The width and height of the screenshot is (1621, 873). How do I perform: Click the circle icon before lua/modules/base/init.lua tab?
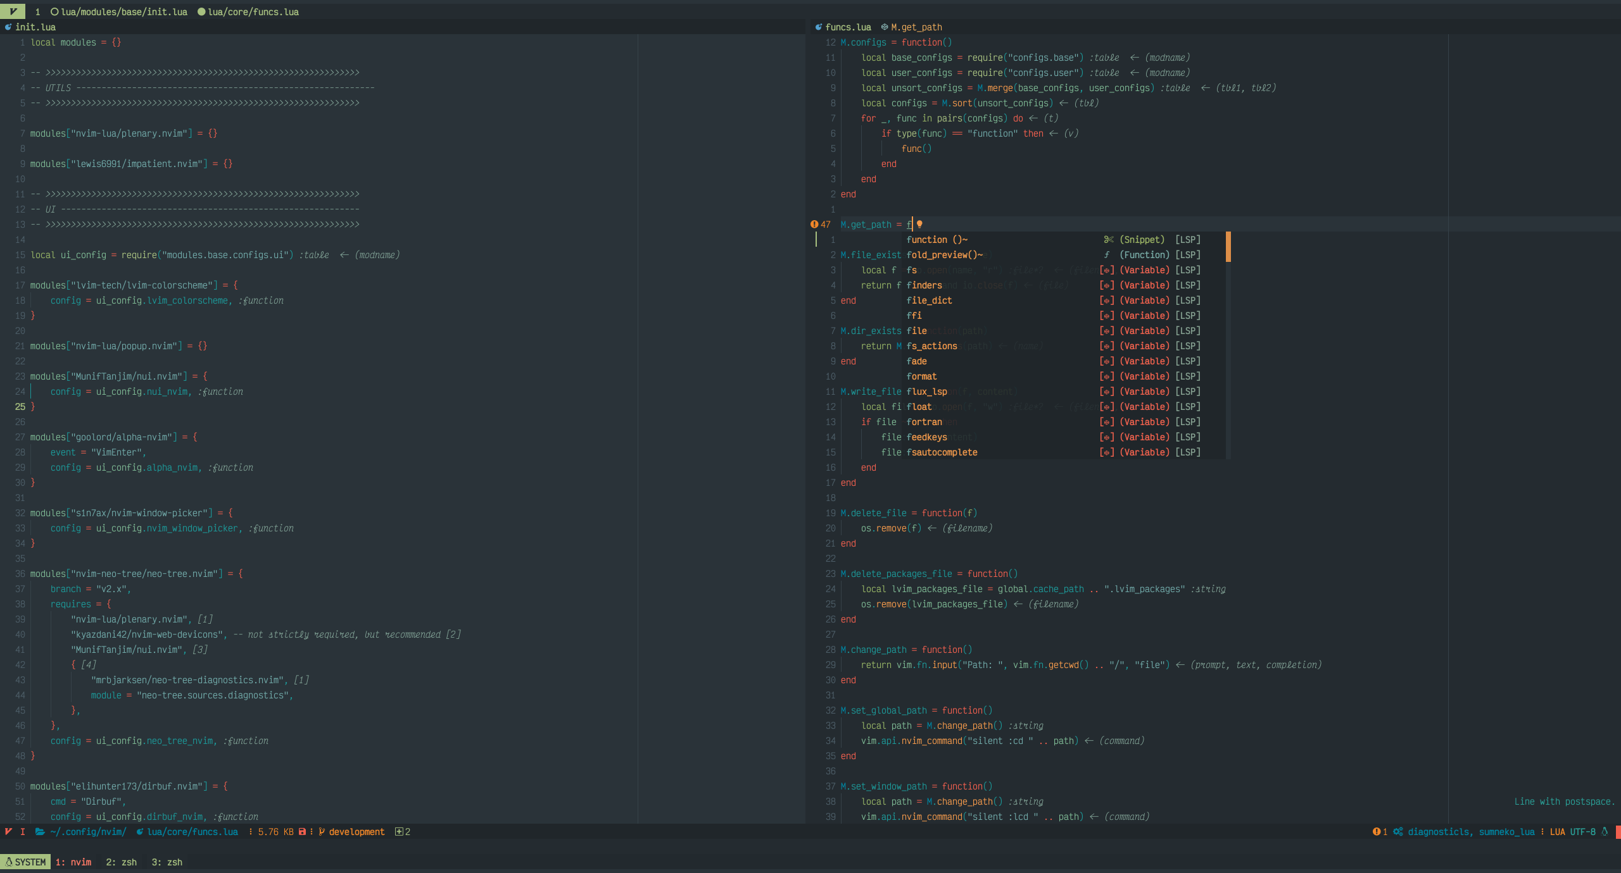tap(54, 12)
